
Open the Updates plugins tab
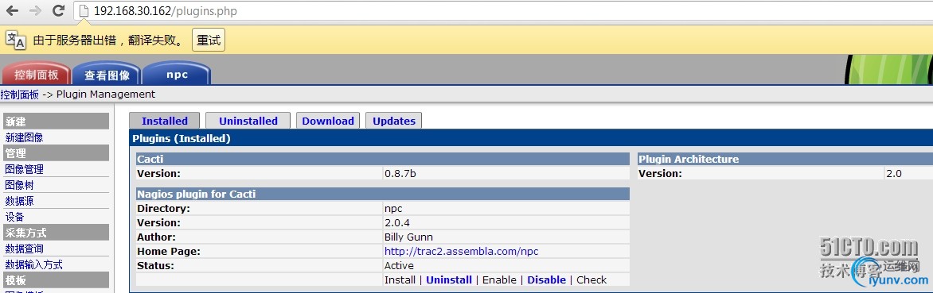click(x=394, y=121)
